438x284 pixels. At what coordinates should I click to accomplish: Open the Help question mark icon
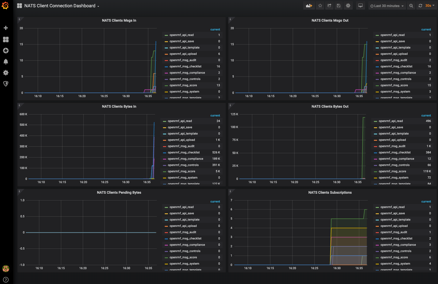pos(6,280)
